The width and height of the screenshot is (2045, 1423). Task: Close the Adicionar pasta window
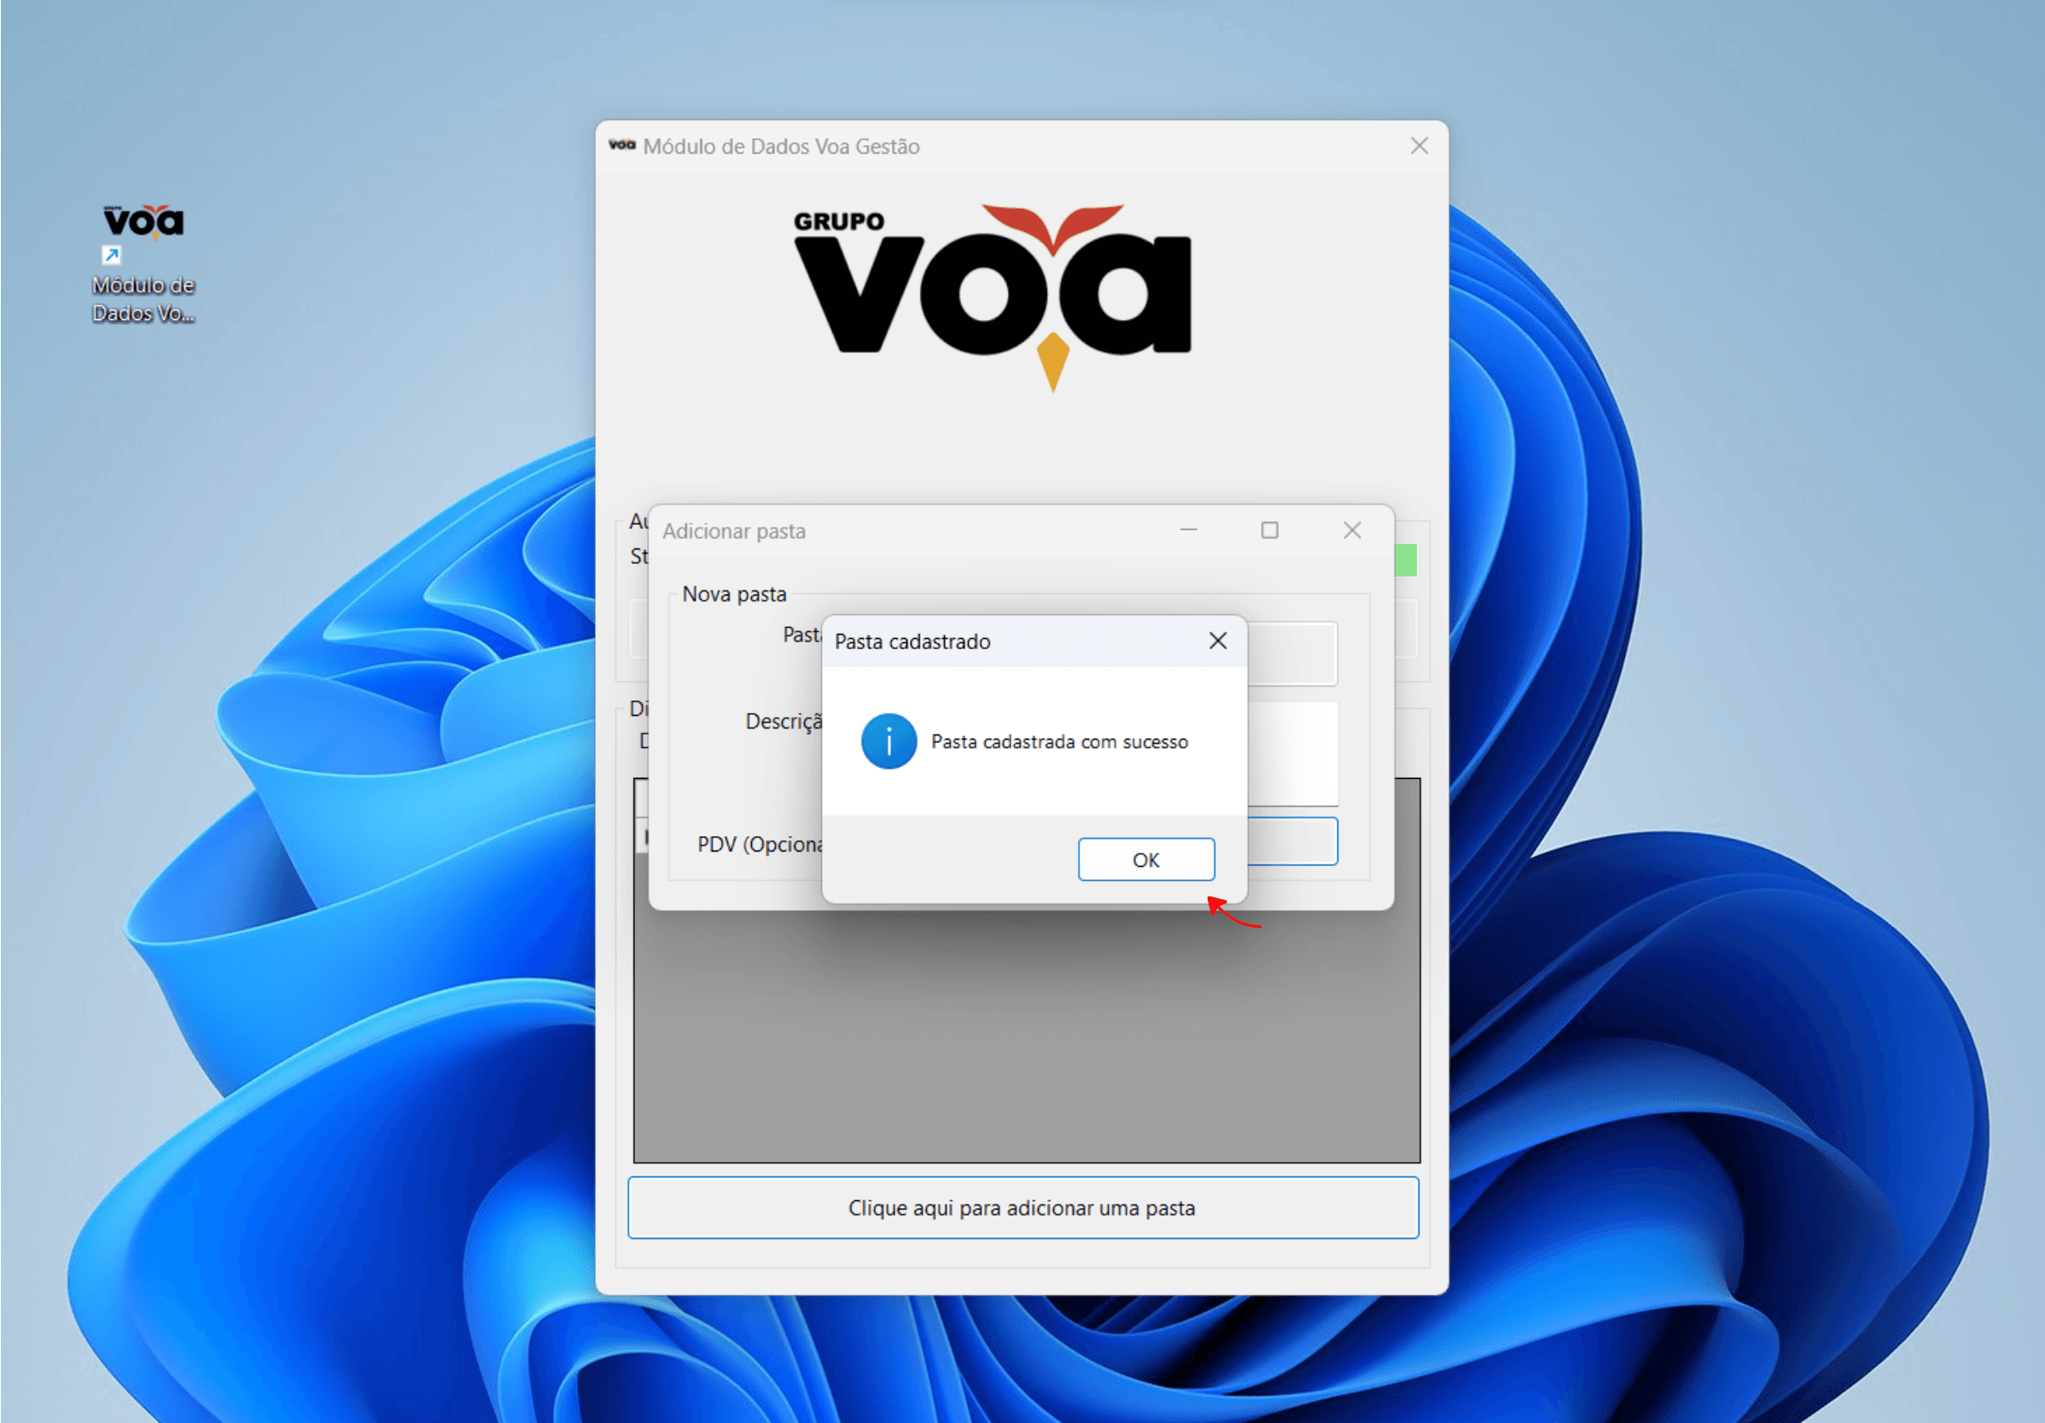point(1352,531)
